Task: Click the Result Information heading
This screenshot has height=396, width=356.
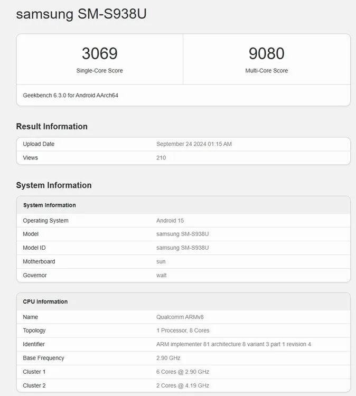Action: point(52,126)
